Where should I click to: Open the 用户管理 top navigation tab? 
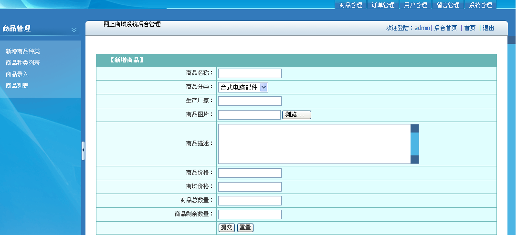point(415,5)
